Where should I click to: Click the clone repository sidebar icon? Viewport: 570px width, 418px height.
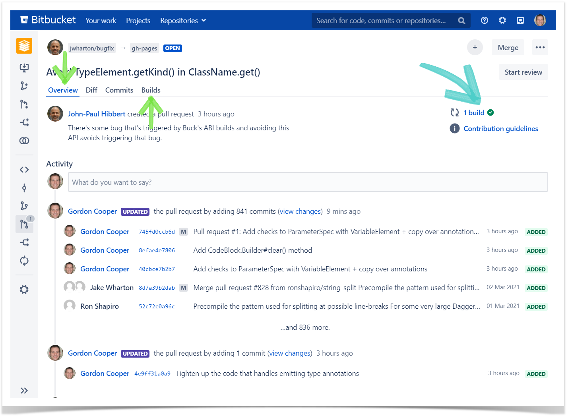[24, 68]
